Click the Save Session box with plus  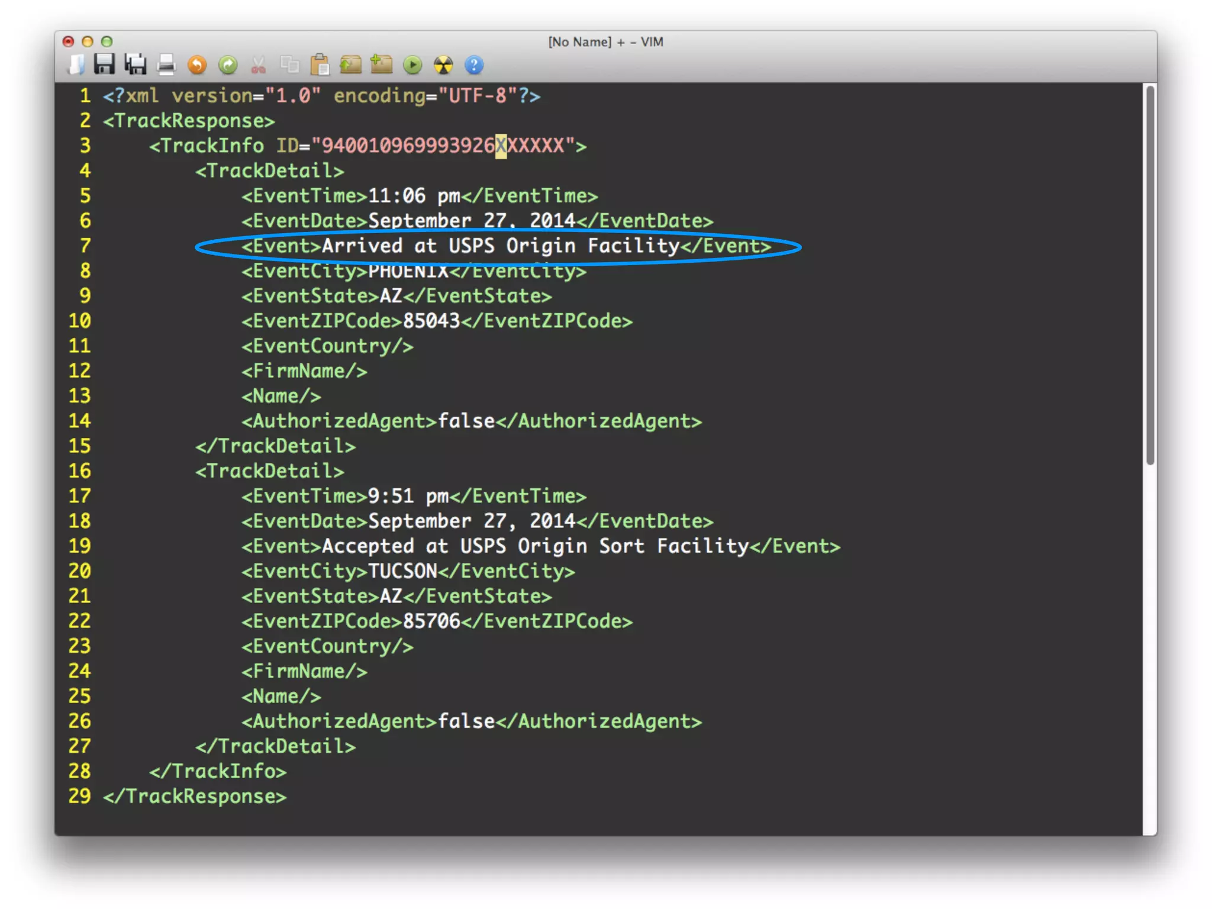click(381, 65)
